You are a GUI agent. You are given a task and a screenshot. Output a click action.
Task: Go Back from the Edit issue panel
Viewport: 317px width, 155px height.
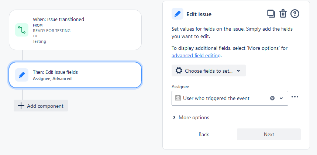[x=204, y=134]
